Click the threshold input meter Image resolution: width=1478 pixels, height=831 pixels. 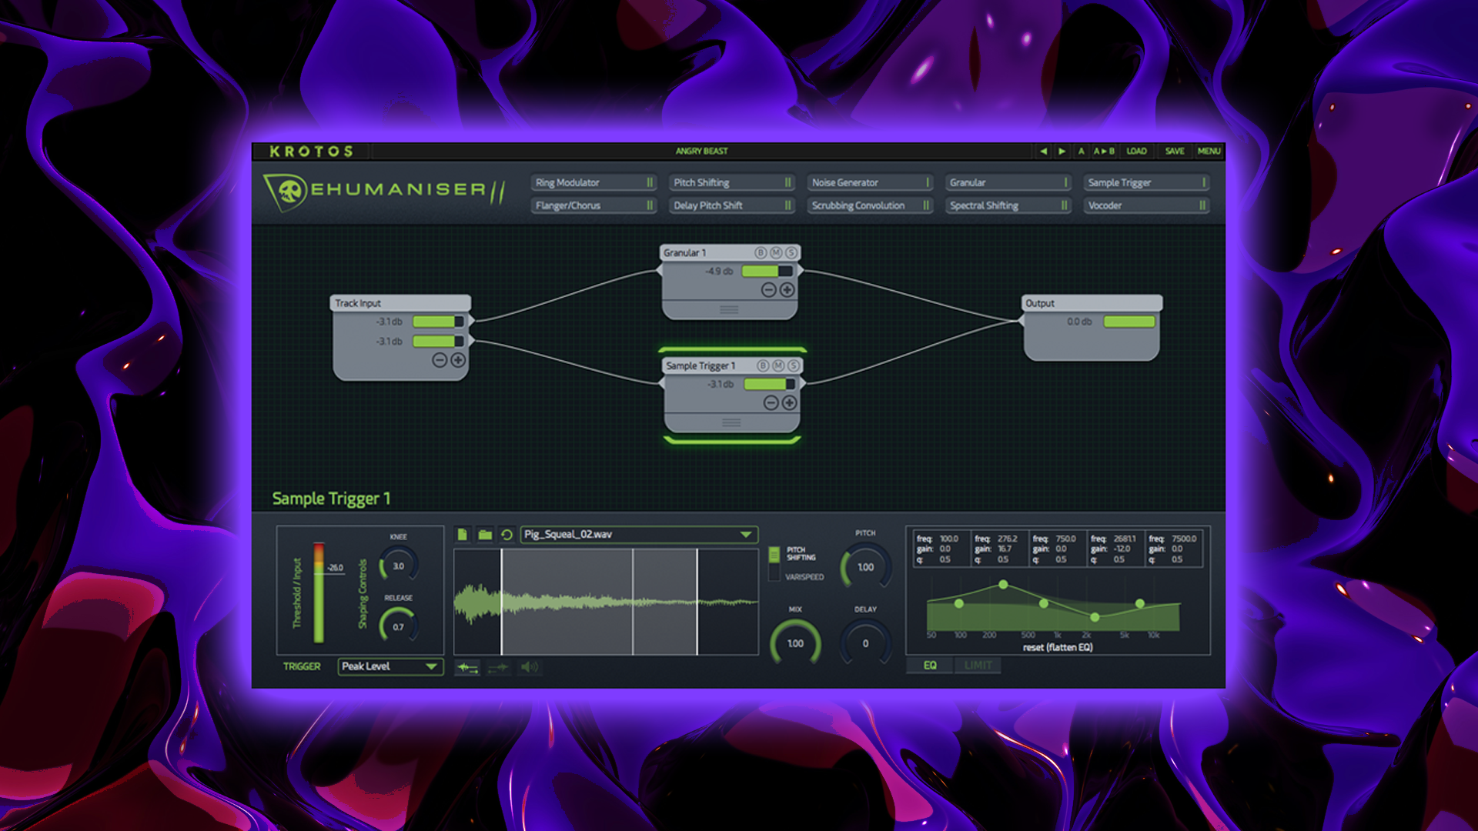[319, 592]
